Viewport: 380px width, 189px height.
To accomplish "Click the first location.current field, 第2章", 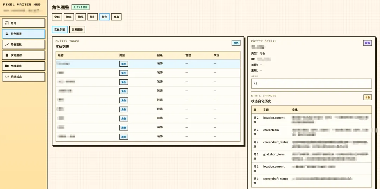I will pyautogui.click(x=274, y=118).
